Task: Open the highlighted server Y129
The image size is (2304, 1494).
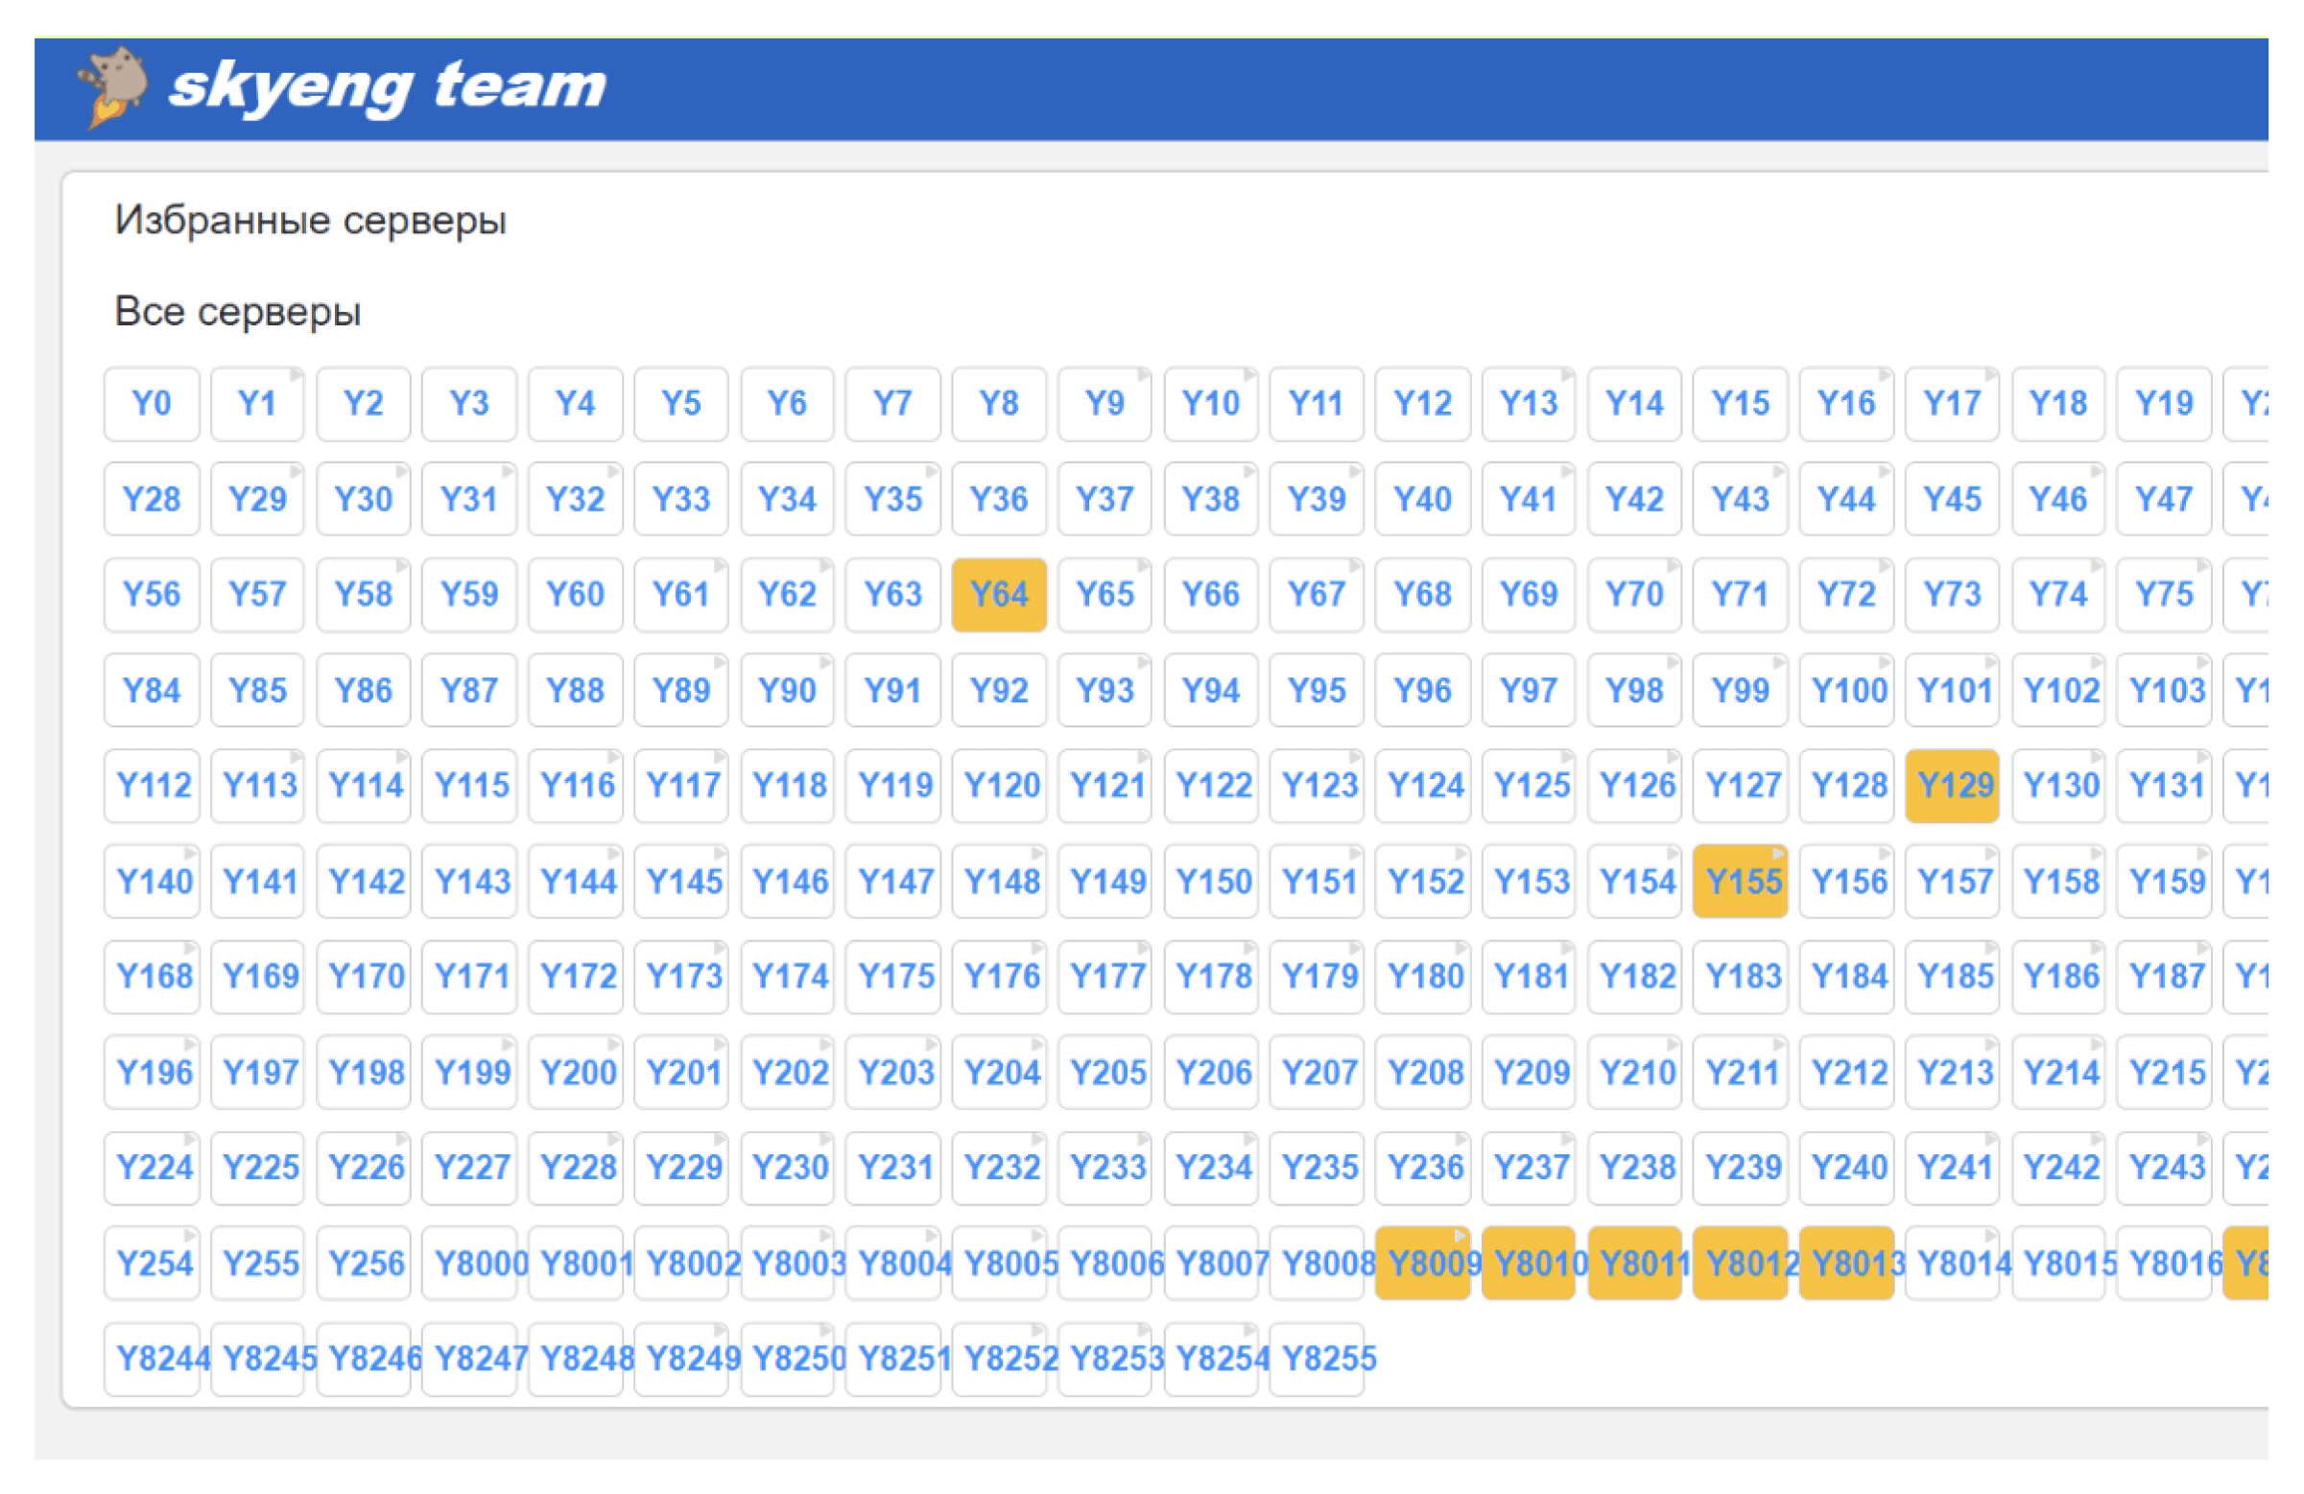Action: tap(1952, 785)
